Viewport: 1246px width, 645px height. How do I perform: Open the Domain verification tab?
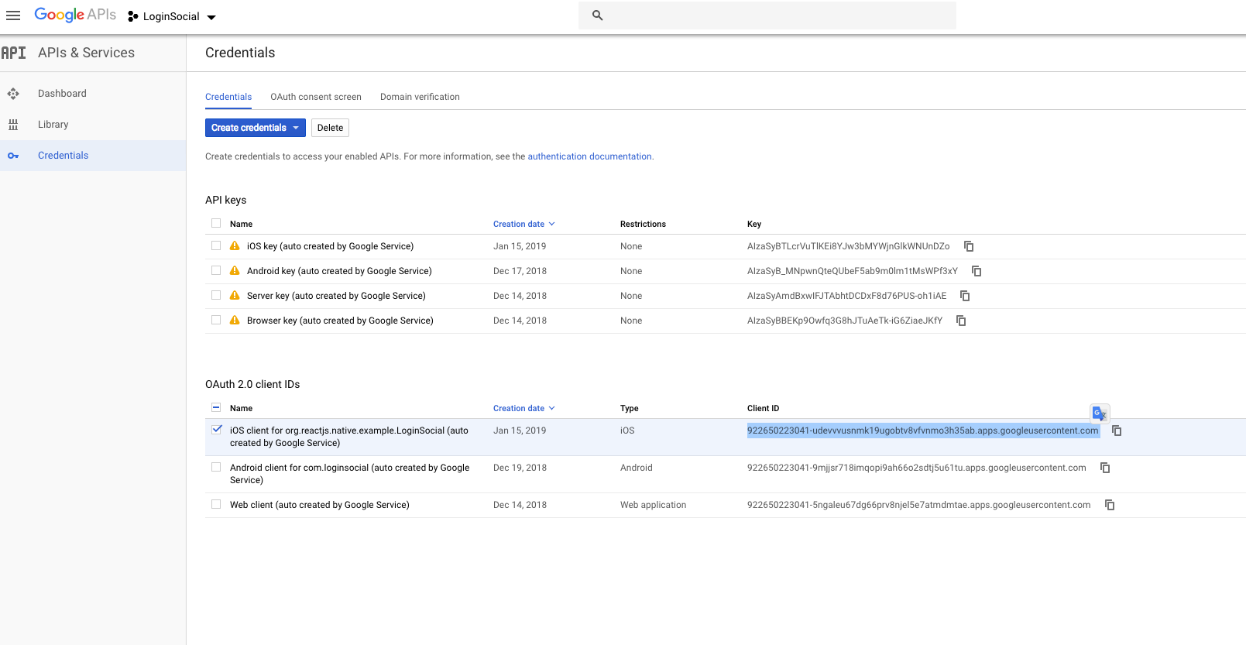420,97
